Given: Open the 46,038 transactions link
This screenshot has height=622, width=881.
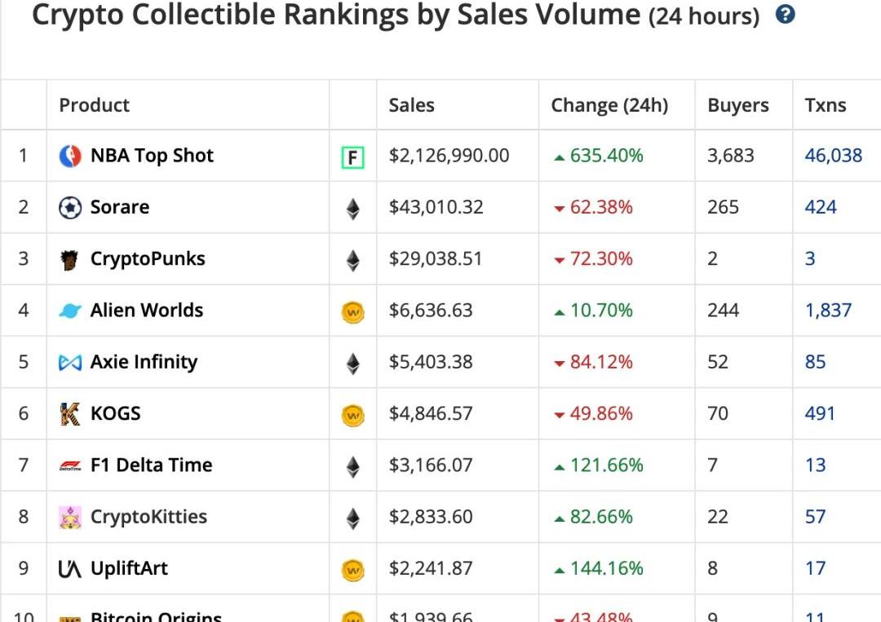Looking at the screenshot, I should (x=833, y=156).
